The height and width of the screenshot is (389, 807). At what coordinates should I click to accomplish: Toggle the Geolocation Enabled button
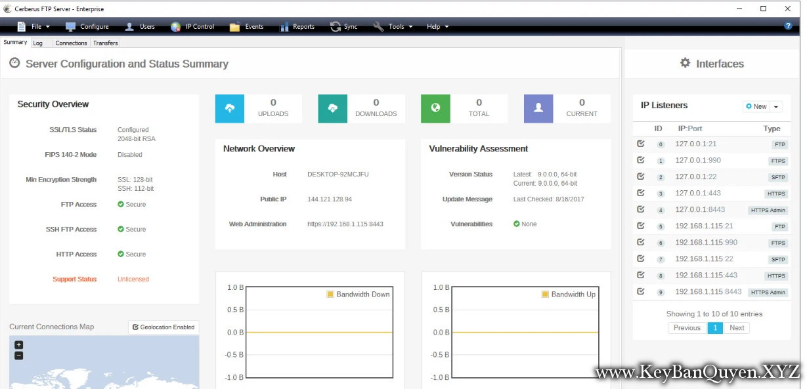(x=164, y=327)
